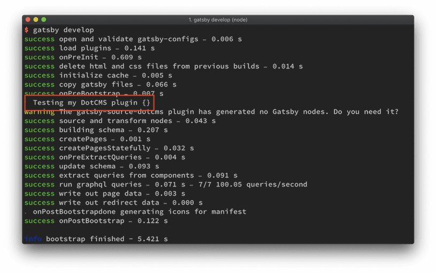Click the warning about gatsby-source-dotcms plugin
This screenshot has width=436, height=273.
click(211, 112)
